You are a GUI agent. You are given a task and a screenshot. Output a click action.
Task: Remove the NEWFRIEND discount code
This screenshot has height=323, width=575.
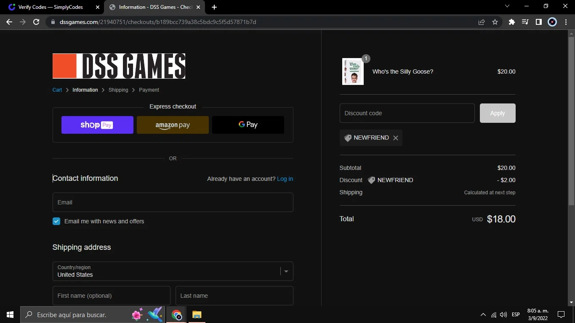coord(395,138)
